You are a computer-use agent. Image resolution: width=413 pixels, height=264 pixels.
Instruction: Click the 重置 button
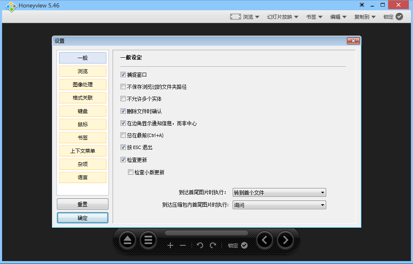tap(83, 204)
